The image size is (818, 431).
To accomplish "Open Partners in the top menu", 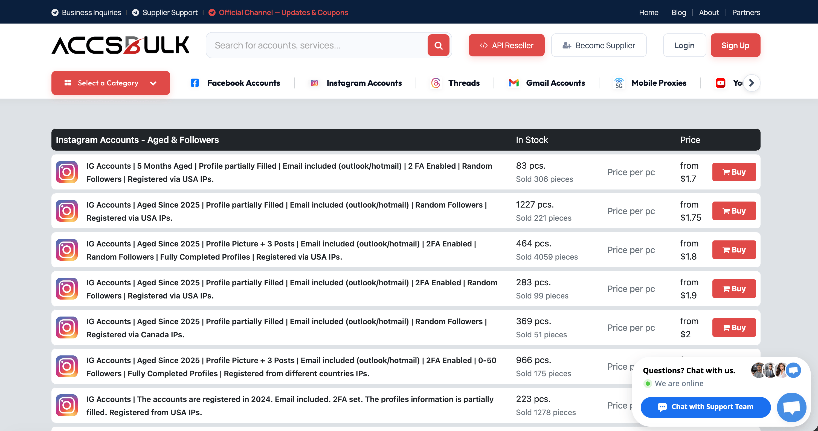I will (746, 12).
